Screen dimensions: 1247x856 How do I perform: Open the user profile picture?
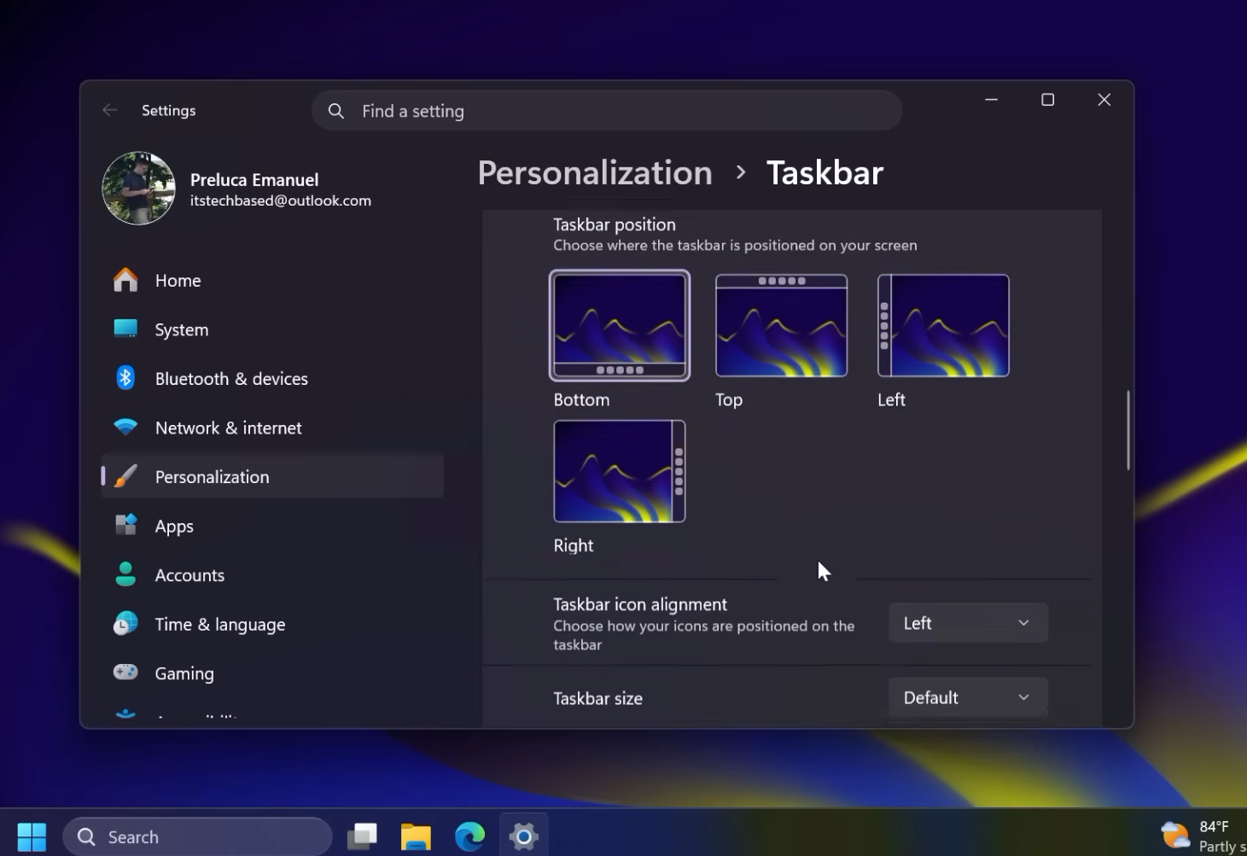click(x=138, y=189)
